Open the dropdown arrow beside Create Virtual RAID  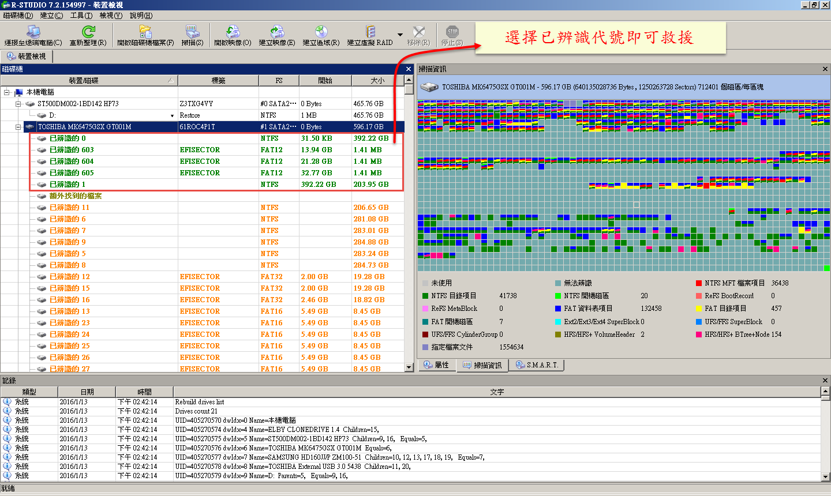click(400, 35)
